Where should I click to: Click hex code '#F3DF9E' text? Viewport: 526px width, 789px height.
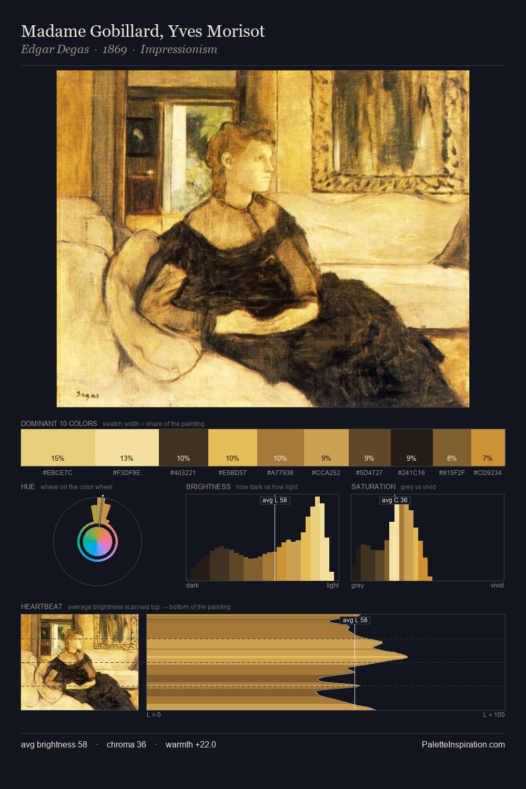pos(127,472)
